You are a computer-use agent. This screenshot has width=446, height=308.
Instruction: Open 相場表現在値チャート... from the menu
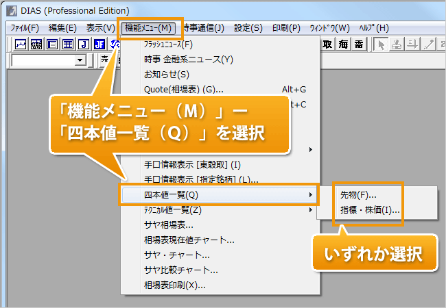pyautogui.click(x=189, y=240)
